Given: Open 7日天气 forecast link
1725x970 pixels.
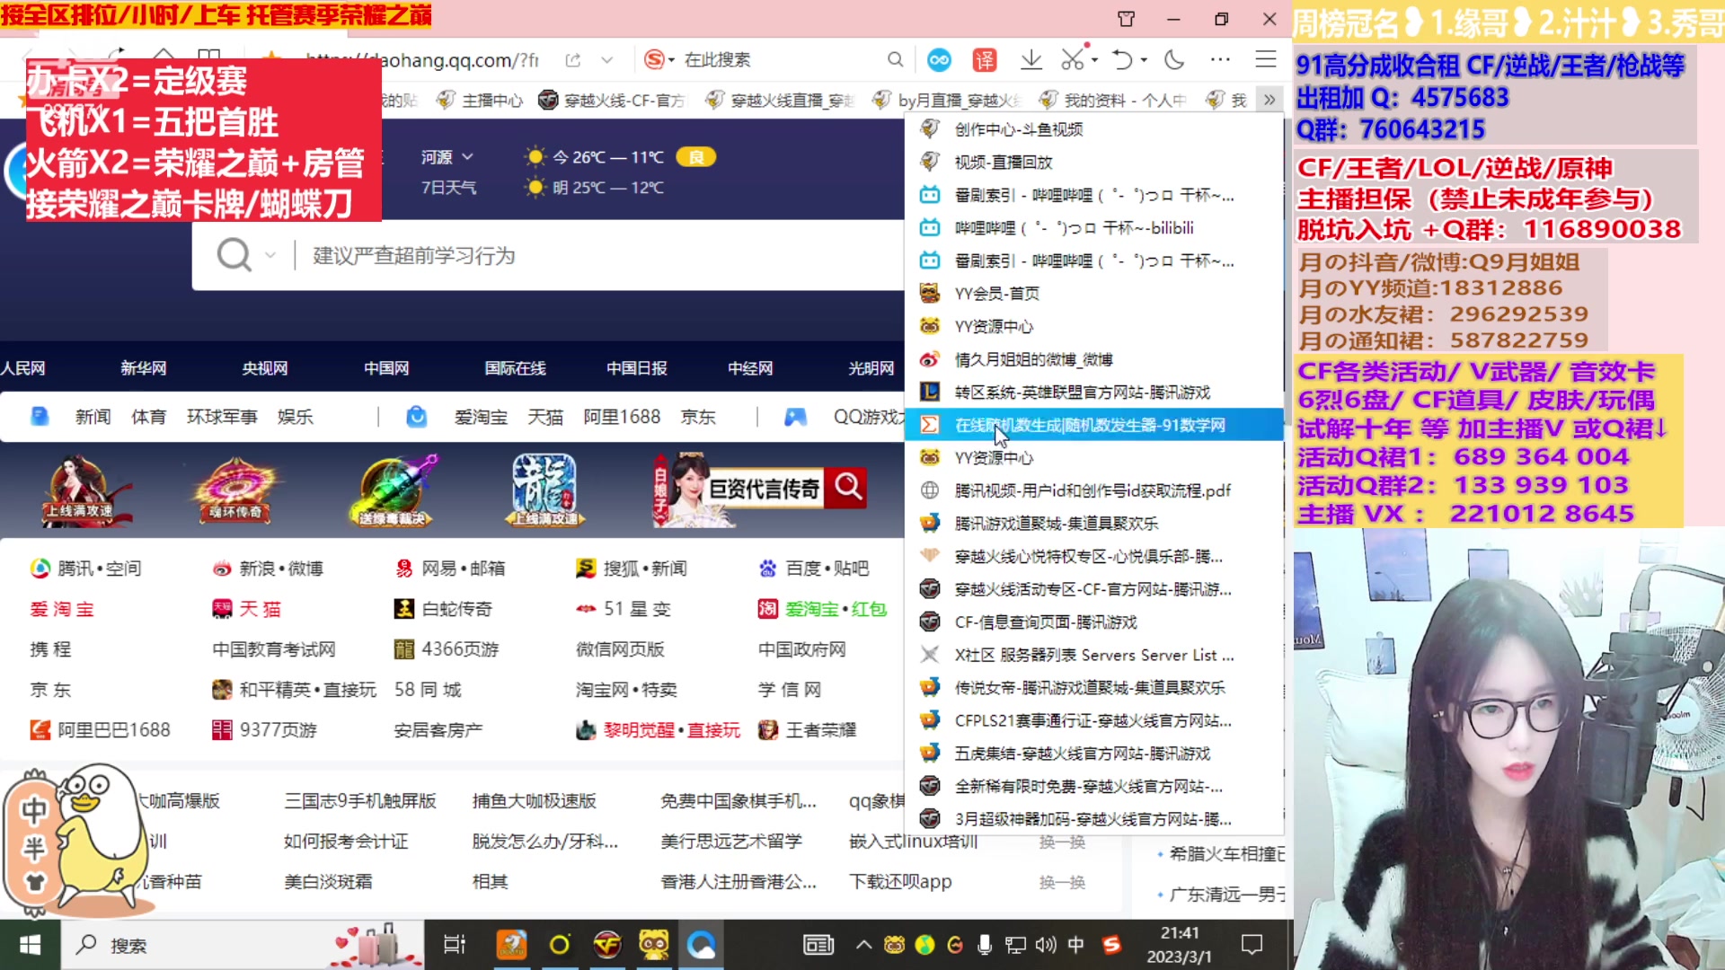Looking at the screenshot, I should click(449, 188).
